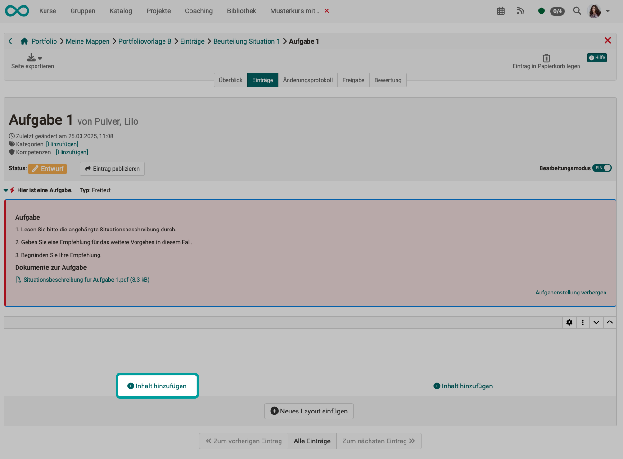623x459 pixels.
Task: Switch off the Bearbeitungsmodus toggle
Action: click(x=602, y=168)
